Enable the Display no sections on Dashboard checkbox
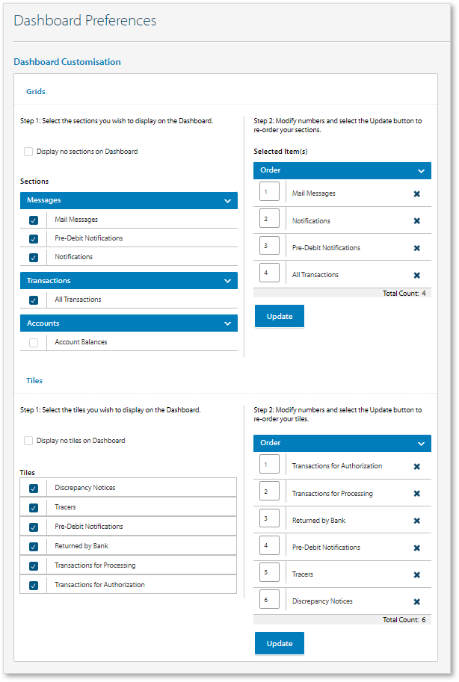This screenshot has width=459, height=682. coord(28,151)
